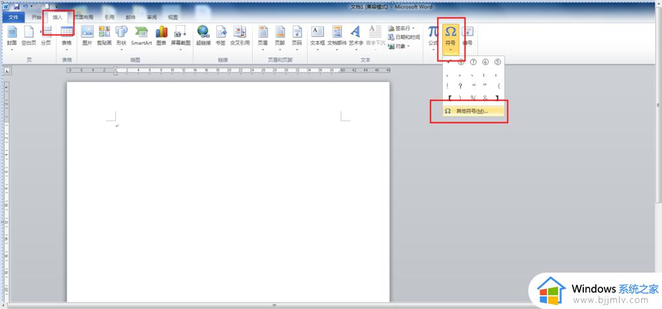662x309 pixels.
Task: Click the Picture (图片) icon
Action: 87,32
